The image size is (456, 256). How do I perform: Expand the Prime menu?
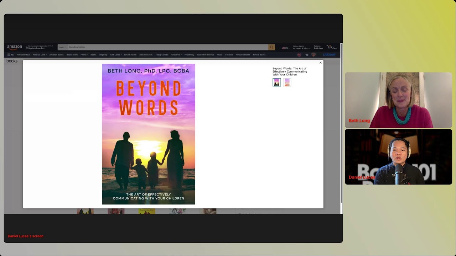coord(84,55)
